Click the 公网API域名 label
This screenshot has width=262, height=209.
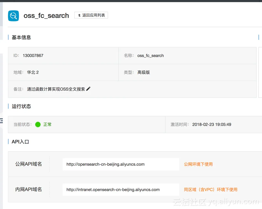[x=29, y=164]
